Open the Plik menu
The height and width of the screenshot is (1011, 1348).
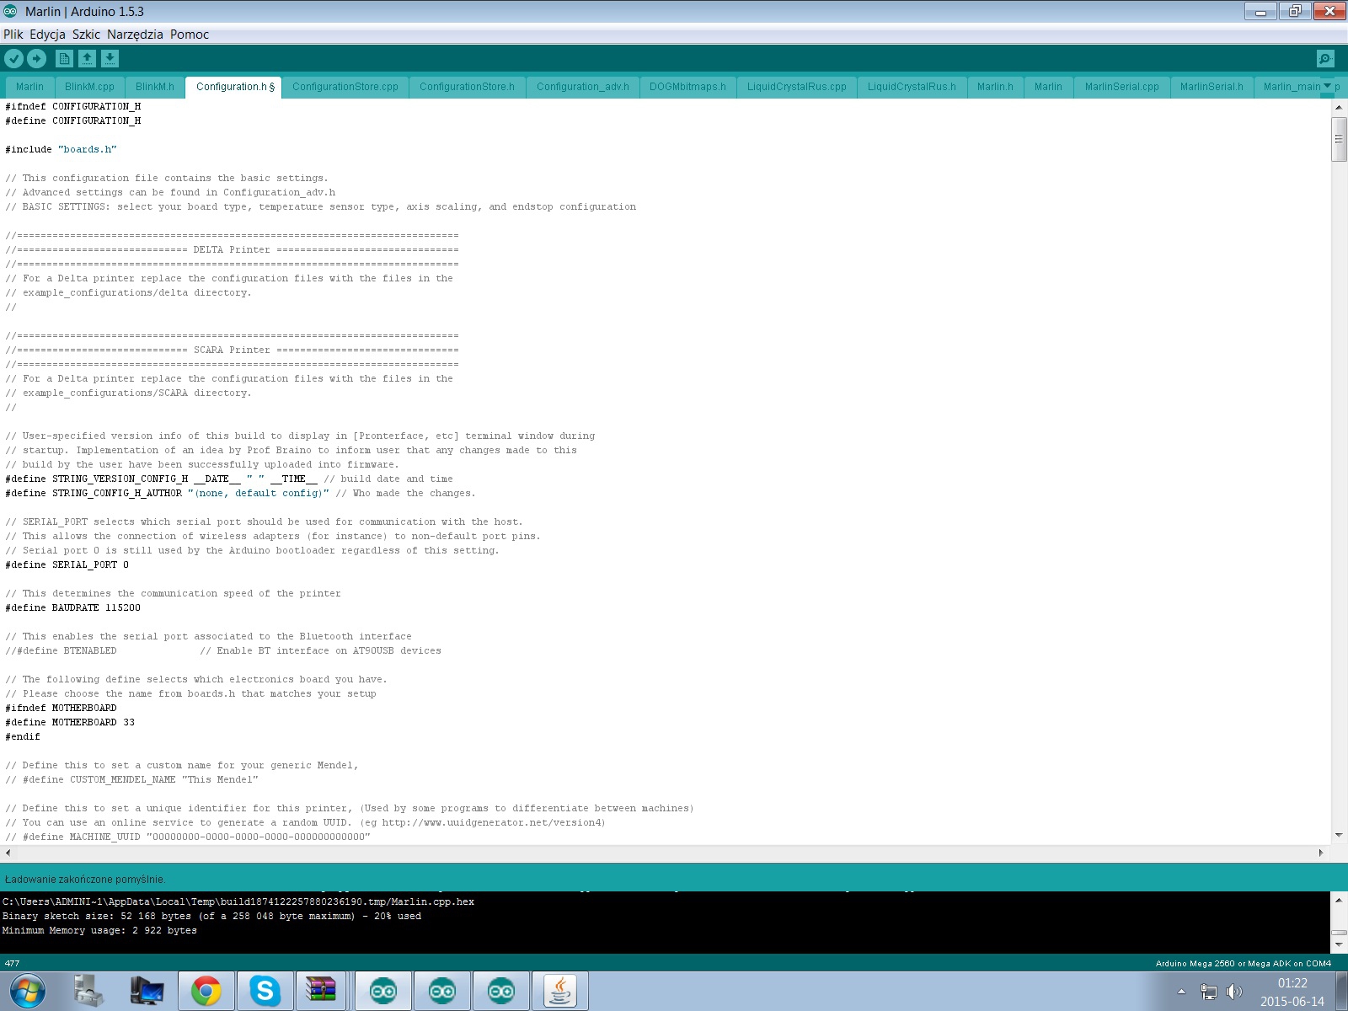[x=13, y=35]
